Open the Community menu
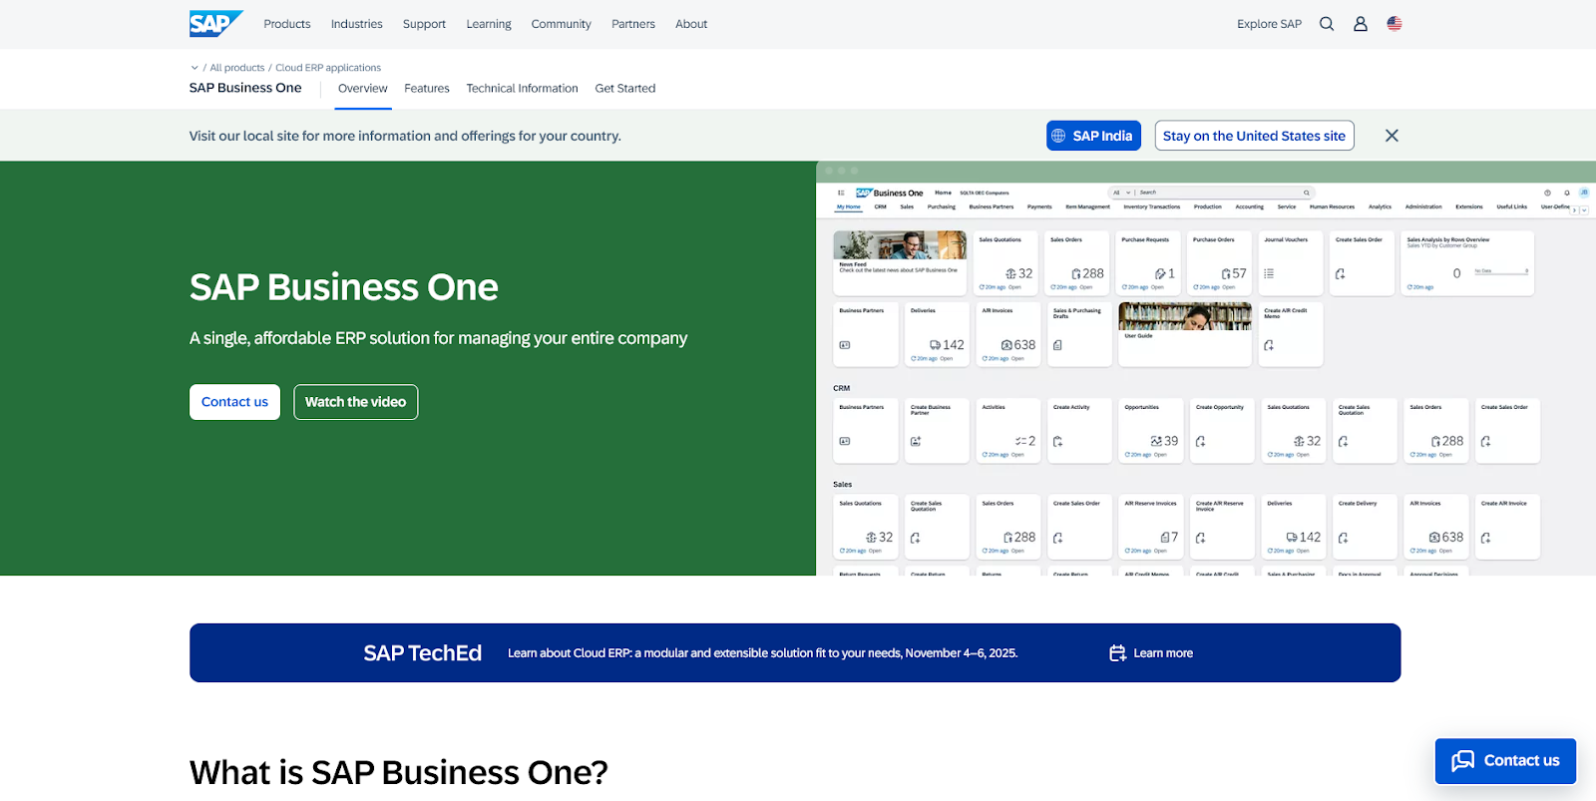The height and width of the screenshot is (801, 1596). [x=561, y=24]
